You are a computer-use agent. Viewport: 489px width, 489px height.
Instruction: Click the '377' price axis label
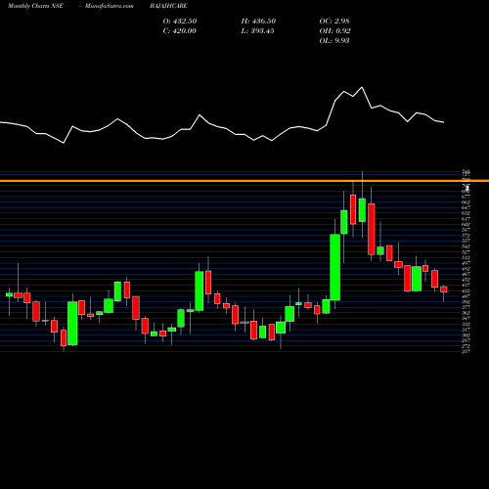[466, 307]
